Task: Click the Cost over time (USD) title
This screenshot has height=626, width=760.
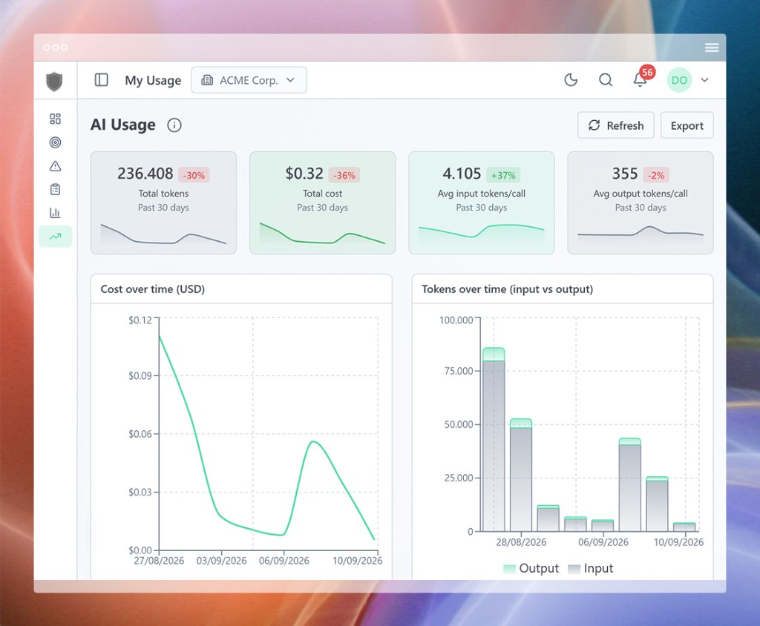Action: (153, 289)
